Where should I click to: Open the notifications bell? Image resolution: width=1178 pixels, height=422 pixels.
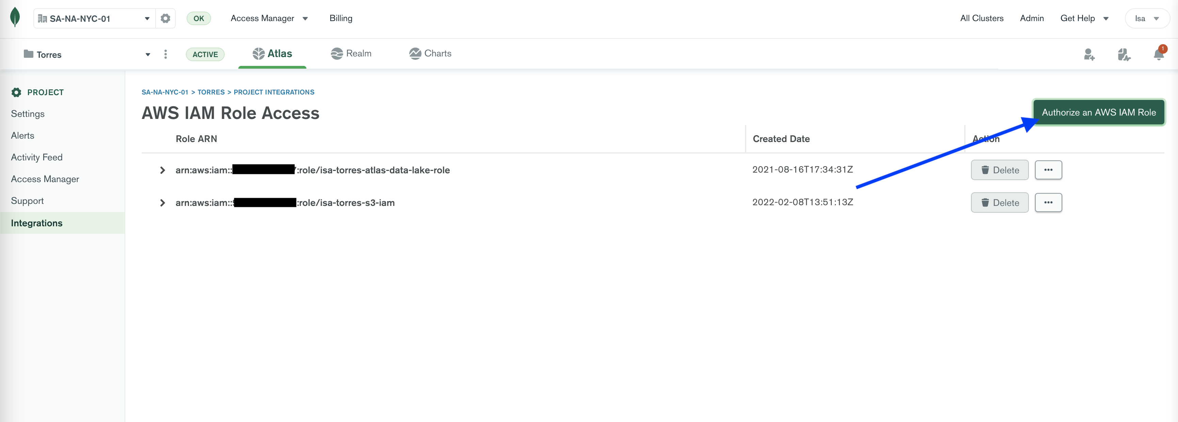point(1158,55)
